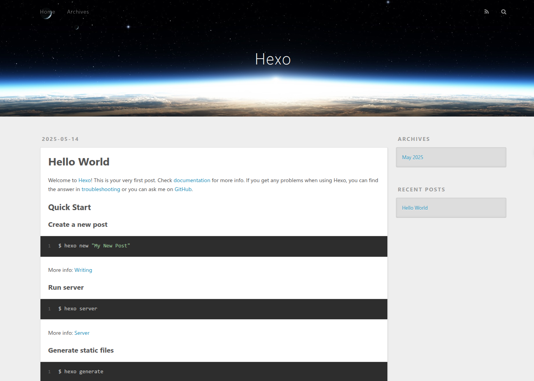Open the documentation link
Viewport: 534px width, 381px height.
[x=192, y=180]
